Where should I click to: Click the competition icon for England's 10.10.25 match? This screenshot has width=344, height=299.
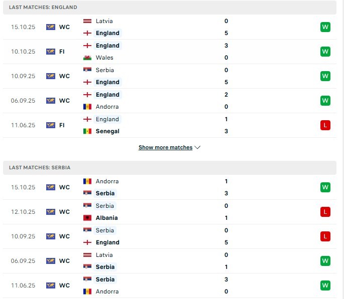(50, 52)
